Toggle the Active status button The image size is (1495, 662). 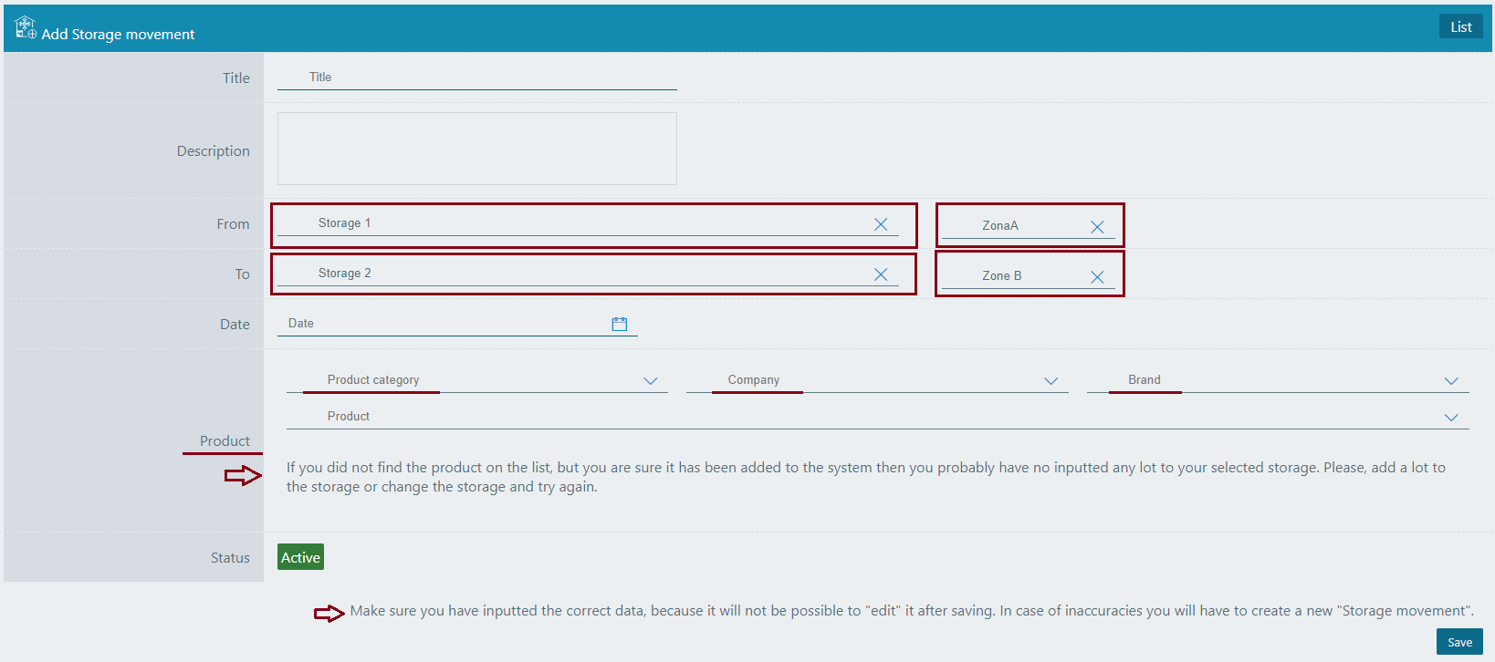300,557
